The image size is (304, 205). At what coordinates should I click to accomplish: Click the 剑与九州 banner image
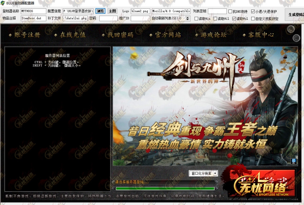coord(205,106)
